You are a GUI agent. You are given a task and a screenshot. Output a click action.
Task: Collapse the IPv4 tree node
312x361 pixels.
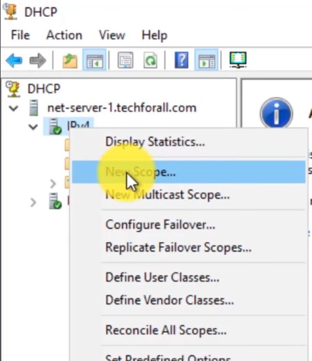tap(33, 127)
